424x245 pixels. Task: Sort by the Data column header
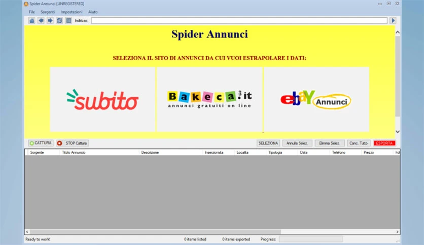313,152
